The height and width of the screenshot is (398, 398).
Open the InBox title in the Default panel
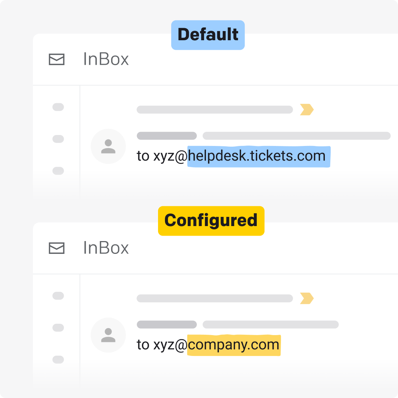106,59
